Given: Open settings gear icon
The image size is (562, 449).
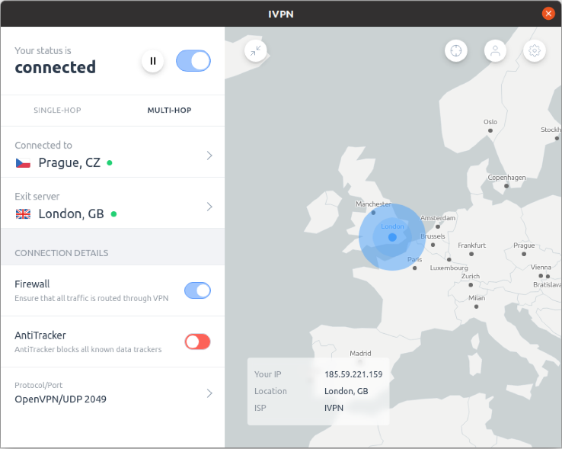Looking at the screenshot, I should (x=535, y=50).
